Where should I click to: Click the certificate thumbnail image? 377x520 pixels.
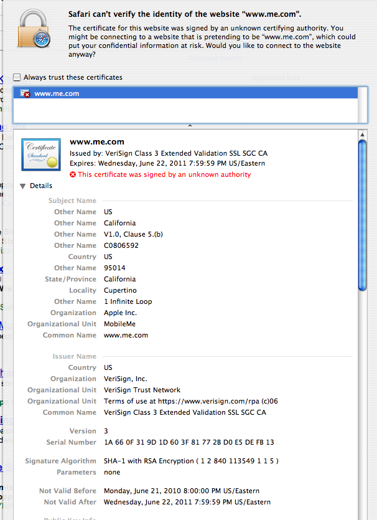coord(41,154)
